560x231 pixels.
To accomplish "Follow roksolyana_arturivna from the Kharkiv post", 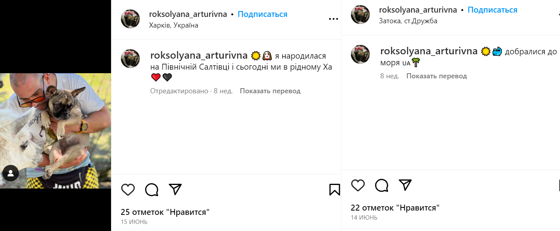I will pyautogui.click(x=262, y=14).
